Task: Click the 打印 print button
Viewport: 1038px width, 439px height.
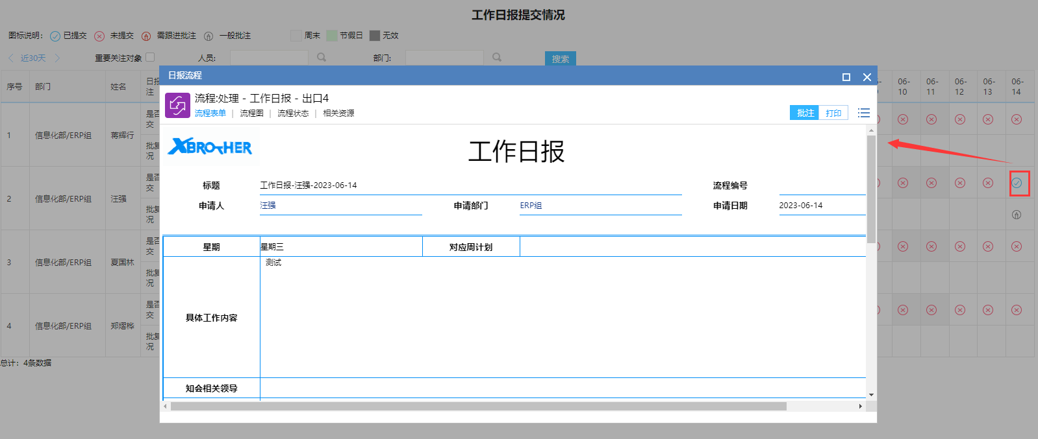Action: pos(833,113)
